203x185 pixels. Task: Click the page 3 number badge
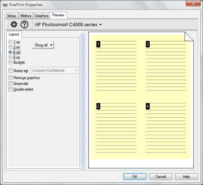148,44
